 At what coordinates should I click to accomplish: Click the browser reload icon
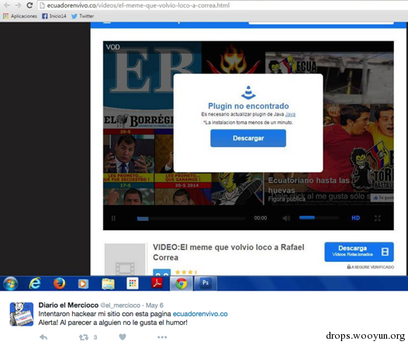pos(29,5)
